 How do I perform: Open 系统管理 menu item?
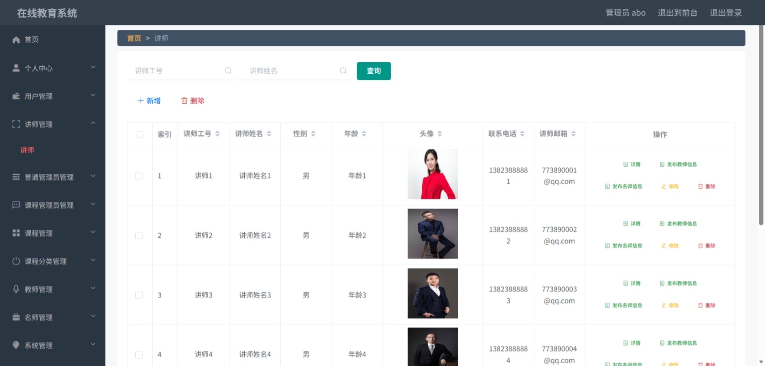(x=53, y=345)
